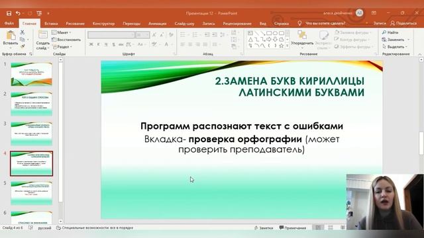
Task: Select the rectangle shape in the gallery
Action: click(x=269, y=33)
